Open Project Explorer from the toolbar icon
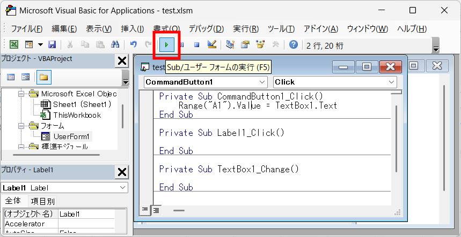This screenshot has height=237, width=461. pyautogui.click(x=230, y=44)
